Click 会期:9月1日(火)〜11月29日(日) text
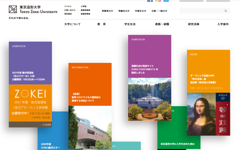This screenshot has height=150, width=241. point(206,88)
